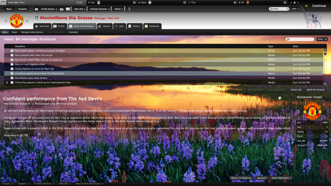Click the Italian flag shield next to manager name
Image resolution: width=331 pixels, height=186 pixels.
(37, 18)
